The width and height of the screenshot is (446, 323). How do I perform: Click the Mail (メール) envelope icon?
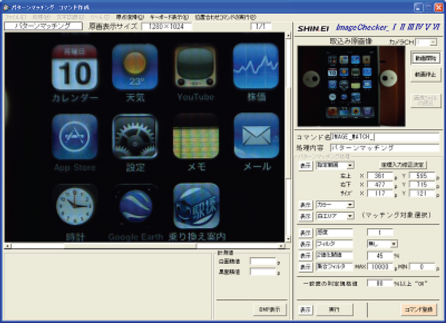[256, 135]
